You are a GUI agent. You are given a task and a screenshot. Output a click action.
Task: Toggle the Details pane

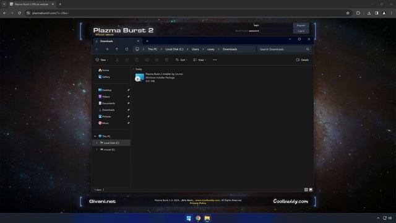point(303,60)
